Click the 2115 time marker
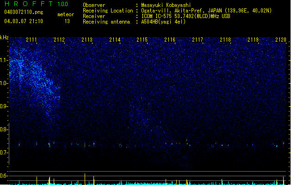This screenshot has height=185, width=291. pyautogui.click(x=142, y=40)
